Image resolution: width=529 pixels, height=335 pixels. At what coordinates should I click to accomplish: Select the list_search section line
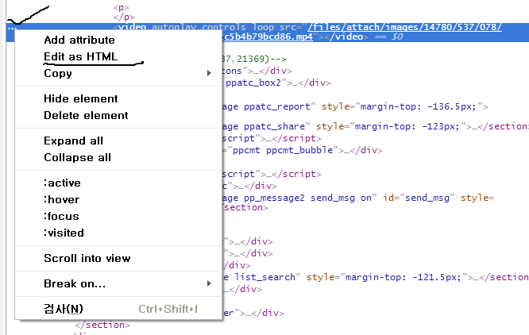coord(375,277)
